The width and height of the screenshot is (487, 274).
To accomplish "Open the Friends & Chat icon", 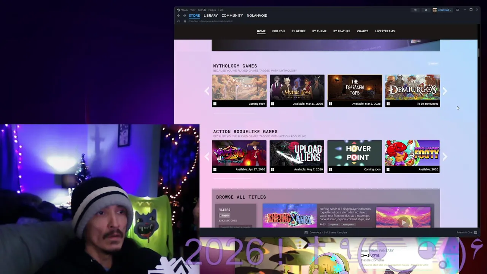I will pyautogui.click(x=475, y=233).
